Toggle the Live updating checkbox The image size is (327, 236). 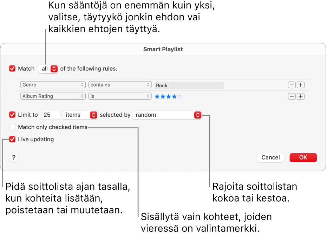point(12,139)
